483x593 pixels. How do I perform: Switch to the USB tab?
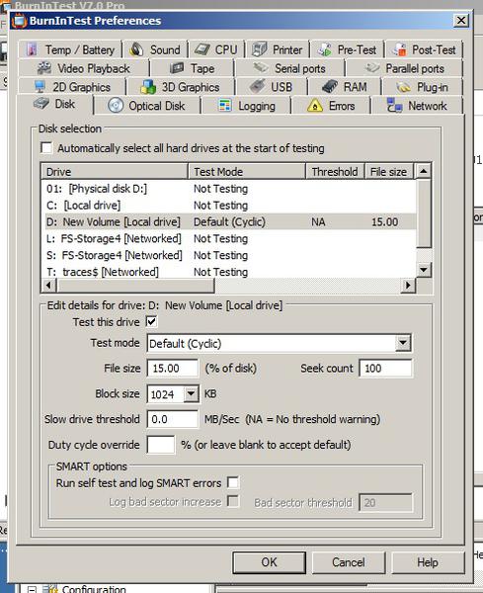271,87
